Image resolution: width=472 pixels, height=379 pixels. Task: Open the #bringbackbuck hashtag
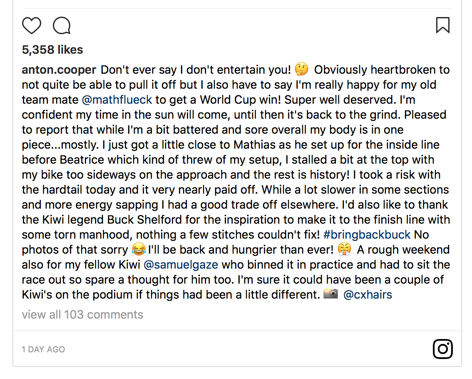pos(367,234)
